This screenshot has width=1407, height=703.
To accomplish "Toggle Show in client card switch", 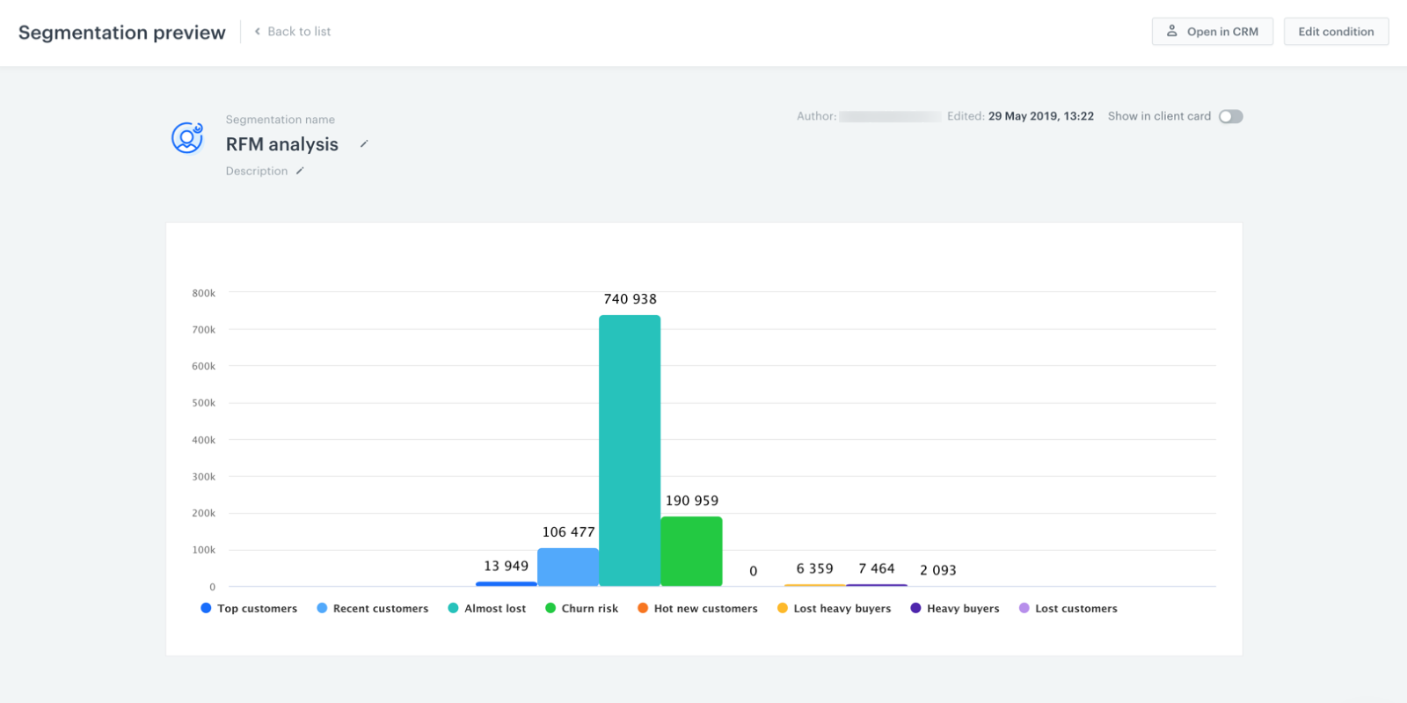I will point(1230,116).
